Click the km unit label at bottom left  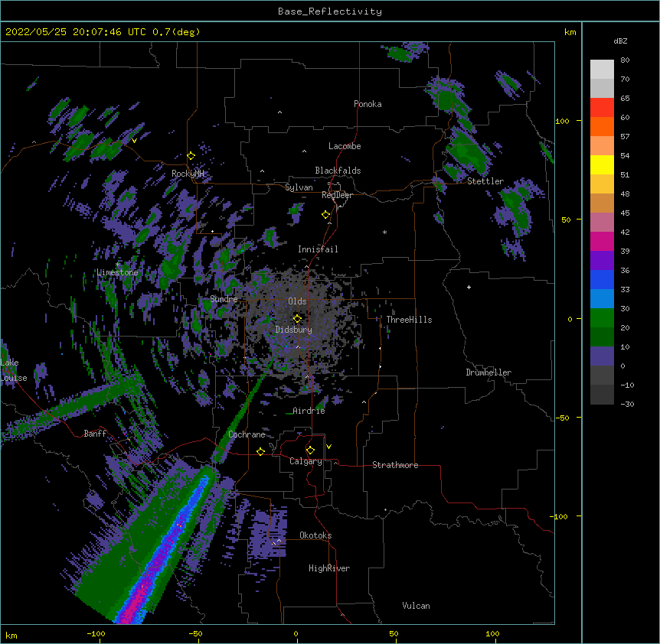click(11, 635)
